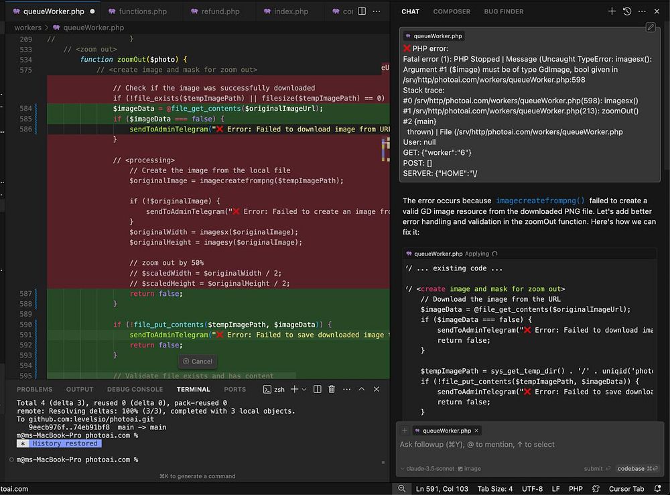Open the PHP language mode selector

tap(576, 489)
